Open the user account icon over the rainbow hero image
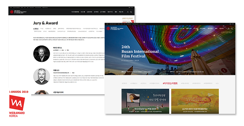244x126 pixels. pos(229,29)
